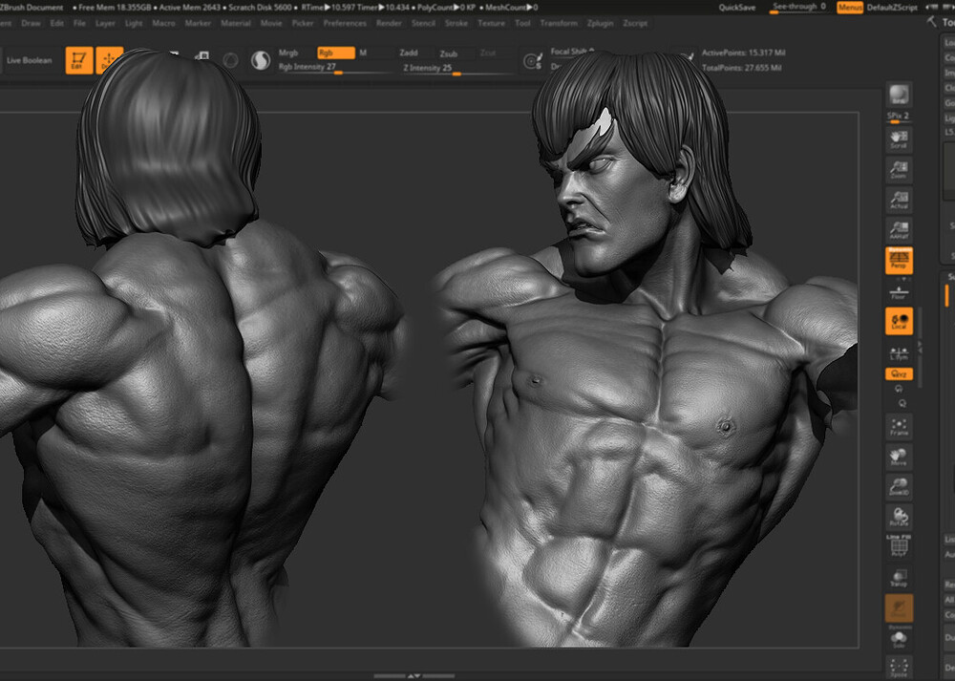The image size is (955, 681).
Task: Enable Live Boolean
Action: click(29, 60)
